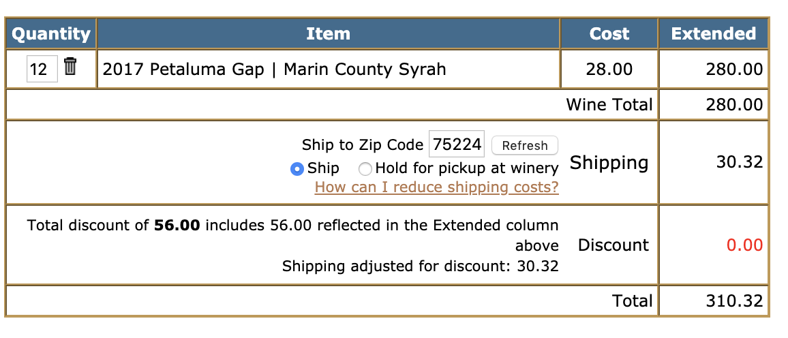Click the Quantity column header
The width and height of the screenshot is (788, 338).
[50, 33]
